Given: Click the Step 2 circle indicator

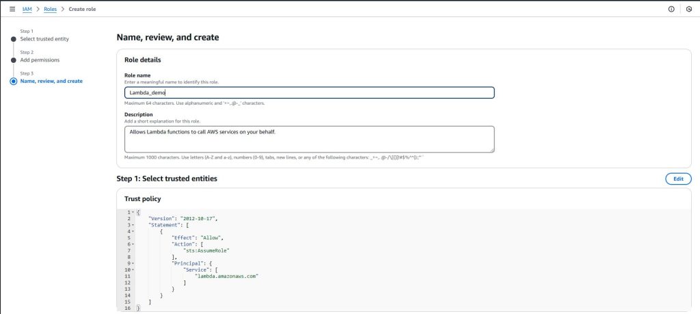Looking at the screenshot, I should (13, 60).
